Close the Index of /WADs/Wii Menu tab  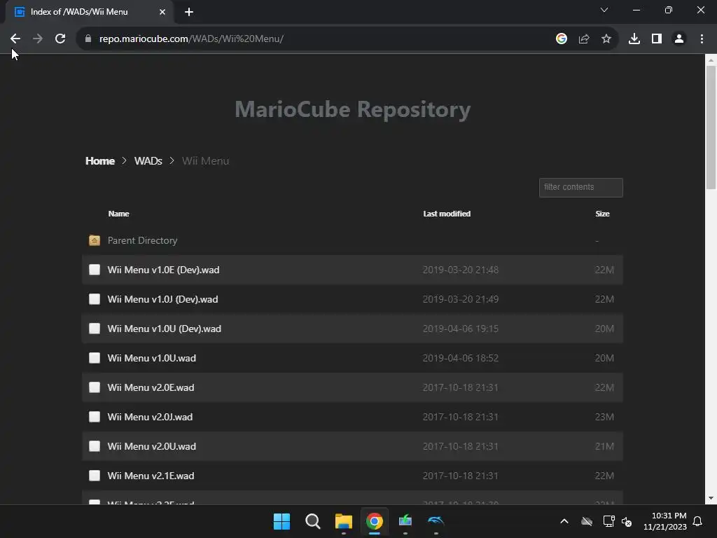162,12
